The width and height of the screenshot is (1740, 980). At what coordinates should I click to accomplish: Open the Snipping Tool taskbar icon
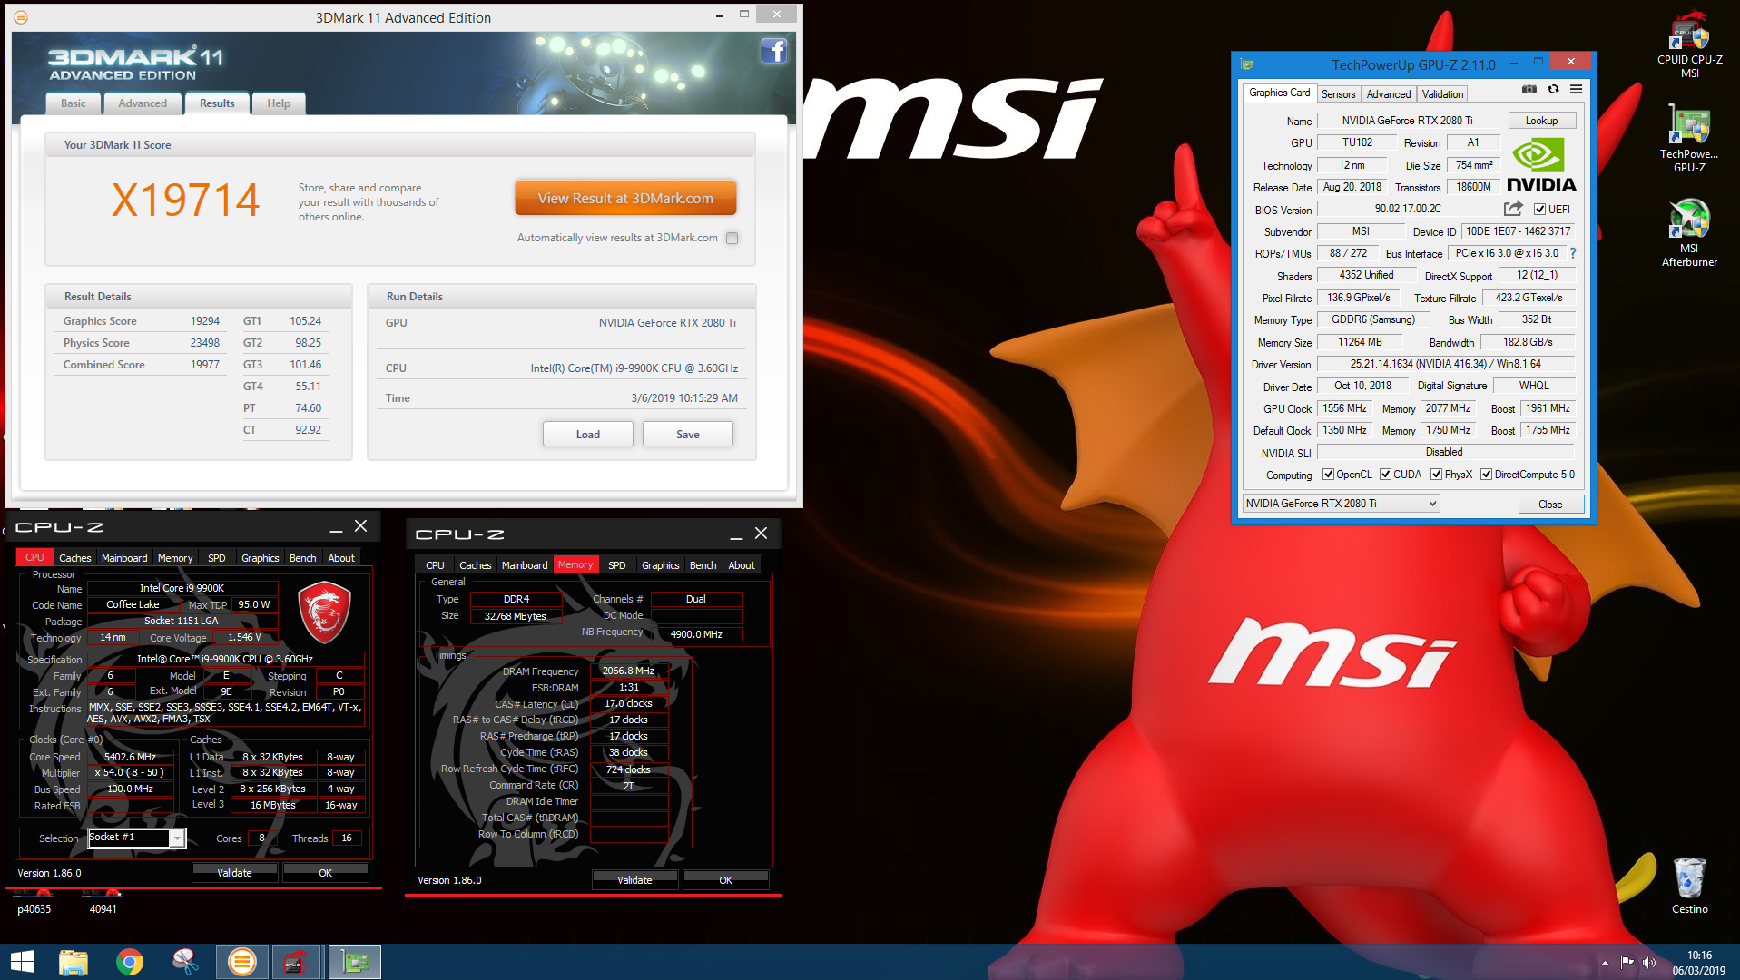pos(185,962)
